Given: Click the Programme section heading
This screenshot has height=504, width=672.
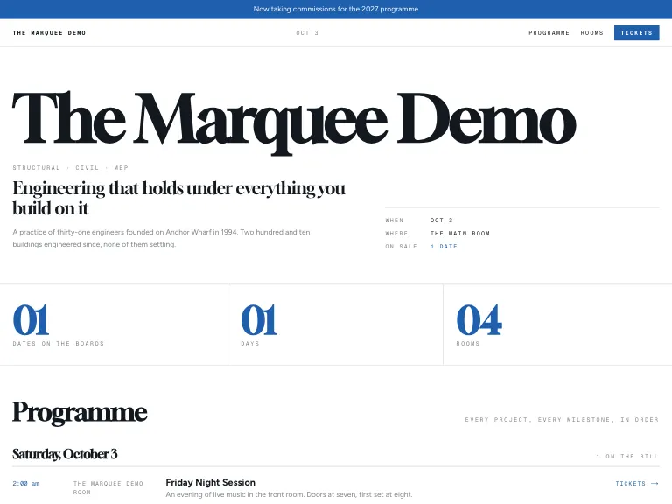Looking at the screenshot, I should pos(80,412).
